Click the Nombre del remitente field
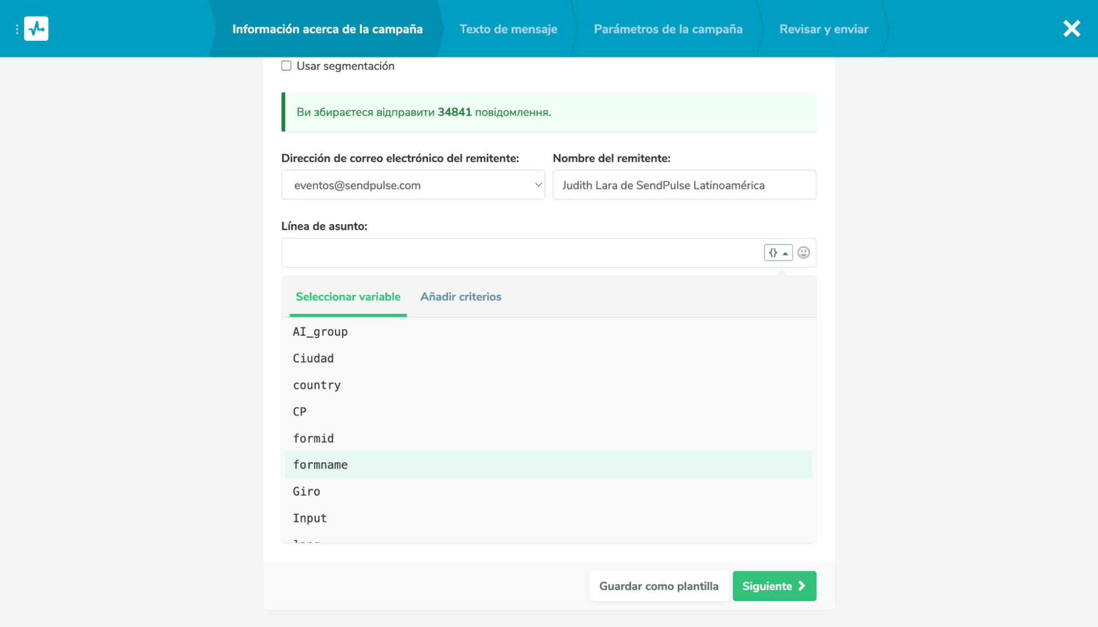This screenshot has height=627, width=1098. pyautogui.click(x=684, y=185)
